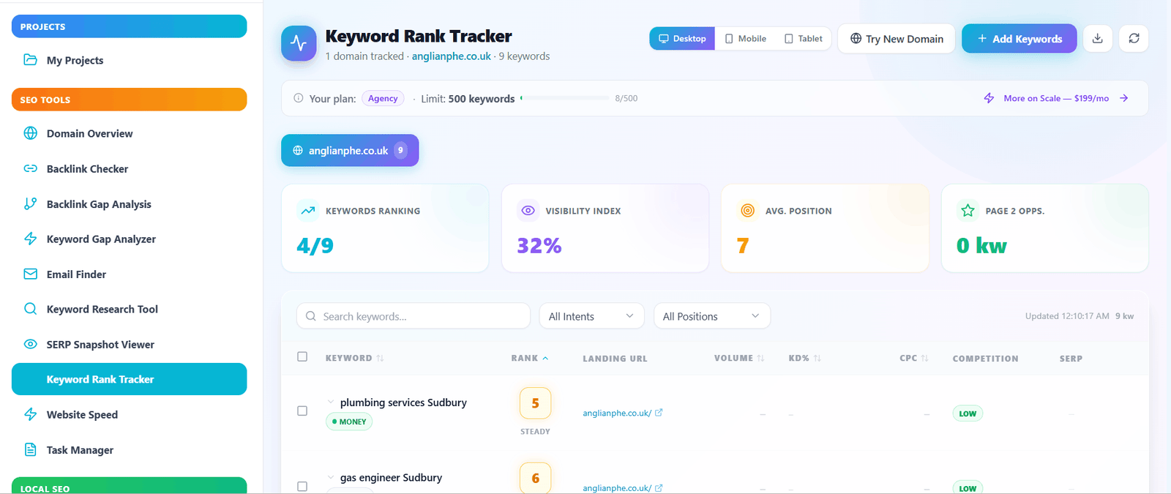Click the Backlink Checker chain icon
1171x494 pixels.
30,168
